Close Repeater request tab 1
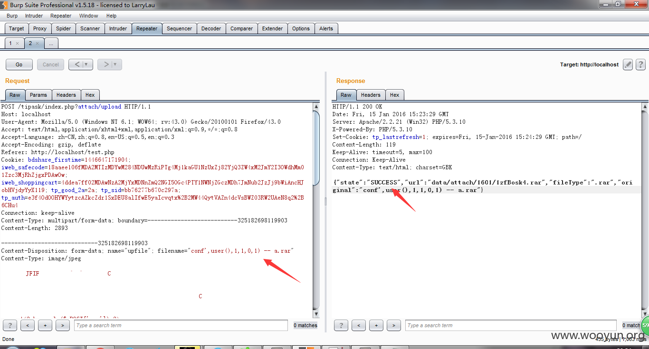The height and width of the screenshot is (349, 649). 18,43
